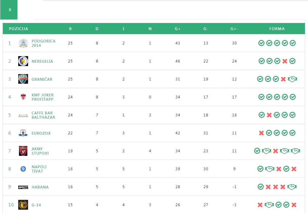The height and width of the screenshot is (213, 308).
Task: Click the Eurozox club badge
Action: click(x=23, y=133)
